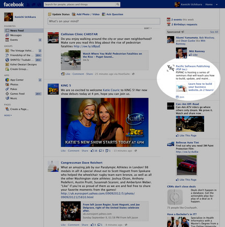Screen dimensions: 225x227
Task: Open Kenichi Uchikura profile in top bar
Action: point(188,4)
